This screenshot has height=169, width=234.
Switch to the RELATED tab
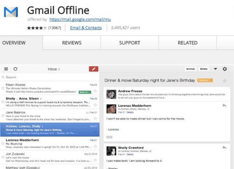coord(188,43)
